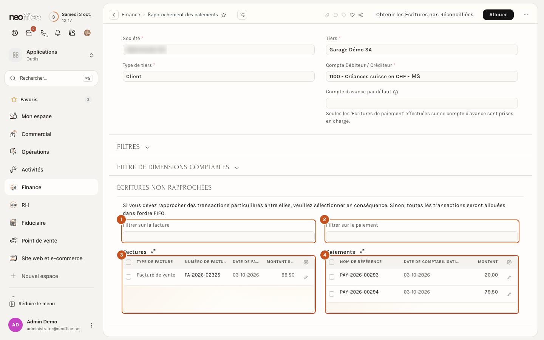The height and width of the screenshot is (340, 544).
Task: Check the PAY-2026-00294 row checkbox
Action: point(332,294)
